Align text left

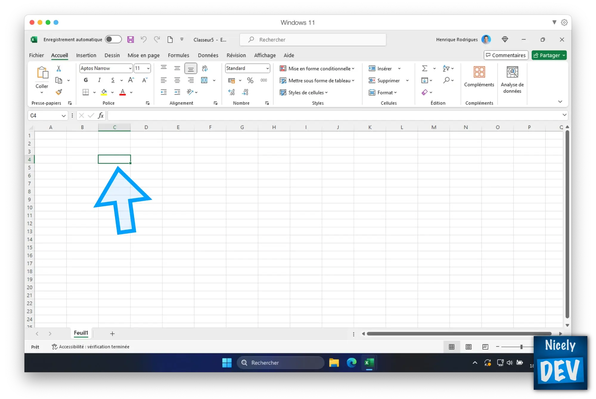click(164, 80)
